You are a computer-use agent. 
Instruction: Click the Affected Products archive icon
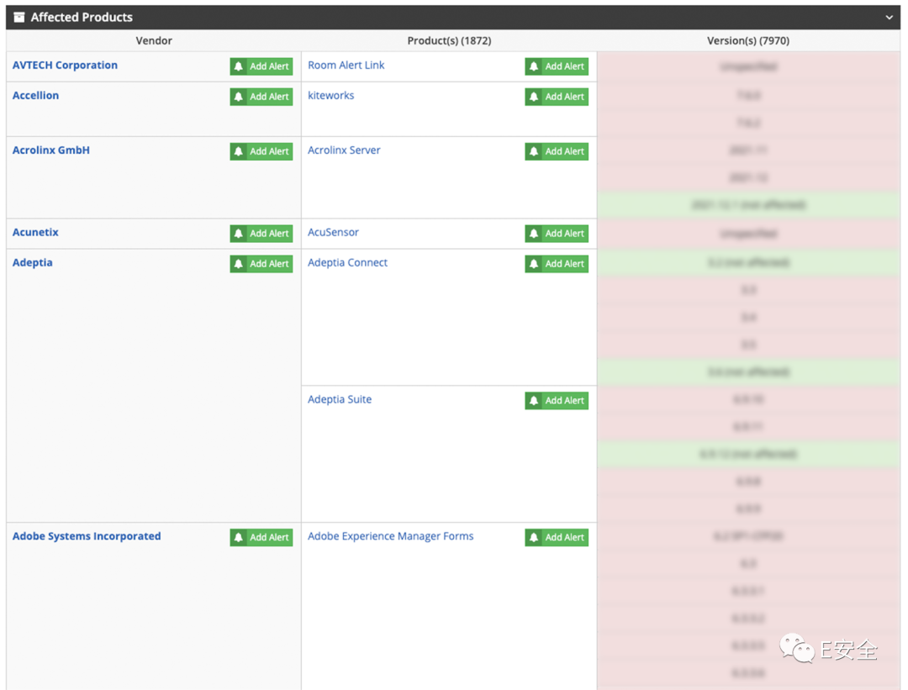tap(19, 18)
